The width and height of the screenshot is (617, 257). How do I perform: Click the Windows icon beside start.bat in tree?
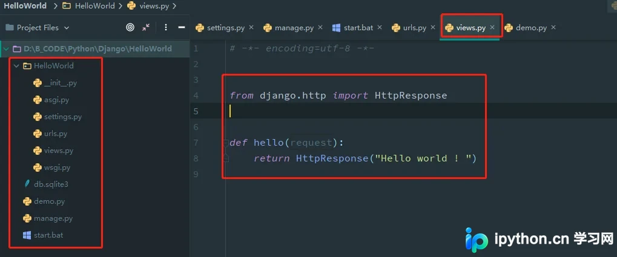[x=27, y=235]
